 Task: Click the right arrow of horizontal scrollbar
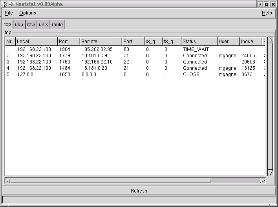pyautogui.click(x=262, y=181)
